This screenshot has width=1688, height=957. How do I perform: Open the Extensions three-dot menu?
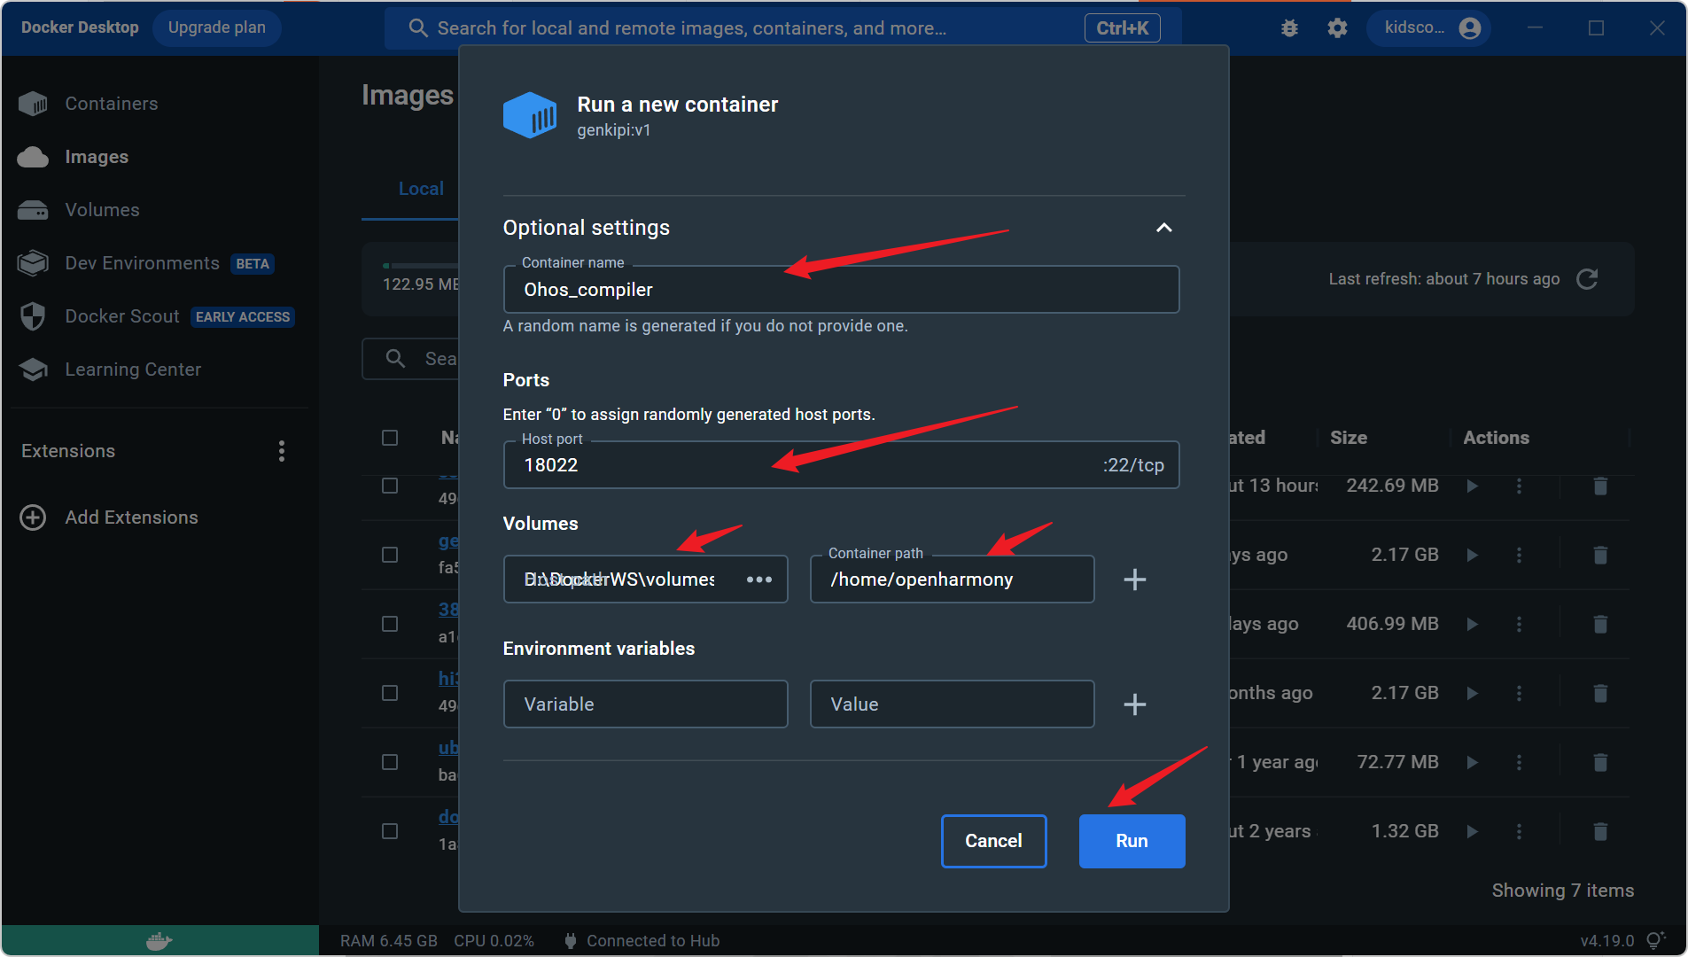tap(282, 451)
